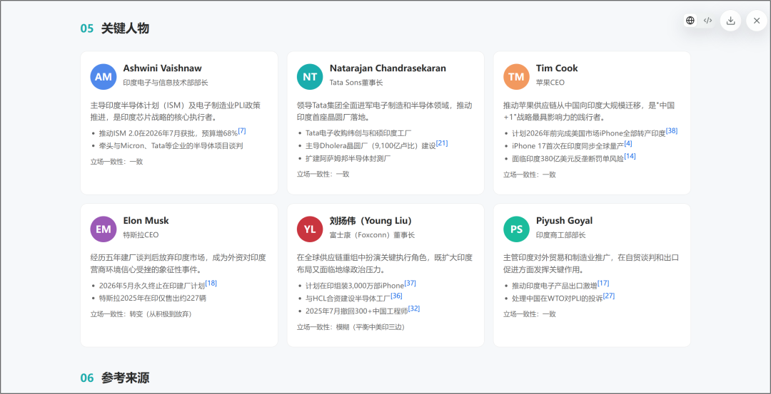Click 立场一致性：一致 in the Piyush Goyal card
This screenshot has width=771, height=394.
(x=530, y=314)
